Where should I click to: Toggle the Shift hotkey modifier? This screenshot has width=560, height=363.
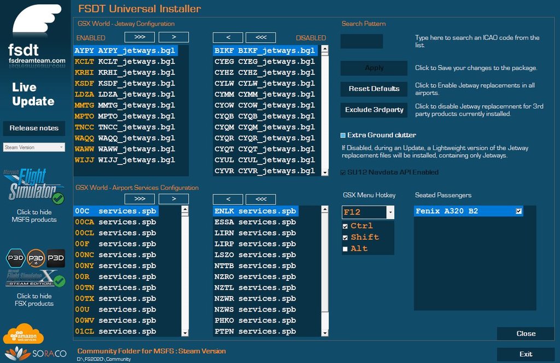tap(345, 238)
